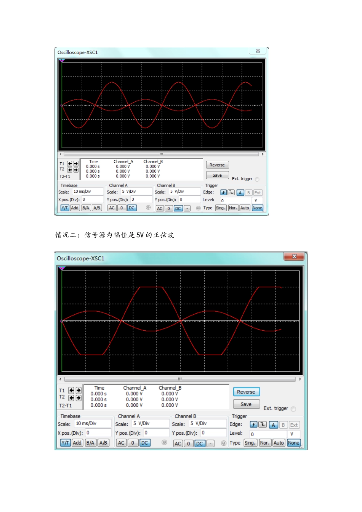This screenshot has height=512, width=362.
Task: Select Add display mode in top oscilloscope
Action: (x=75, y=208)
